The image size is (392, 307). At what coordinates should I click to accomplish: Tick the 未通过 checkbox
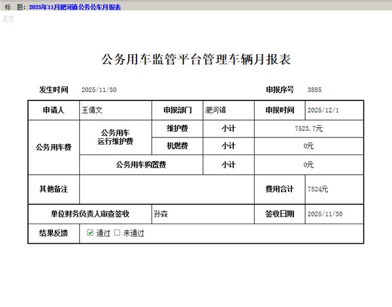(x=117, y=233)
